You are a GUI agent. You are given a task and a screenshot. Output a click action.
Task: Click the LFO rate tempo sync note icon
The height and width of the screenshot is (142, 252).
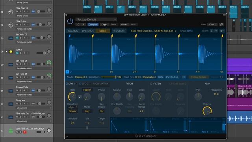pyautogui.click(x=80, y=97)
